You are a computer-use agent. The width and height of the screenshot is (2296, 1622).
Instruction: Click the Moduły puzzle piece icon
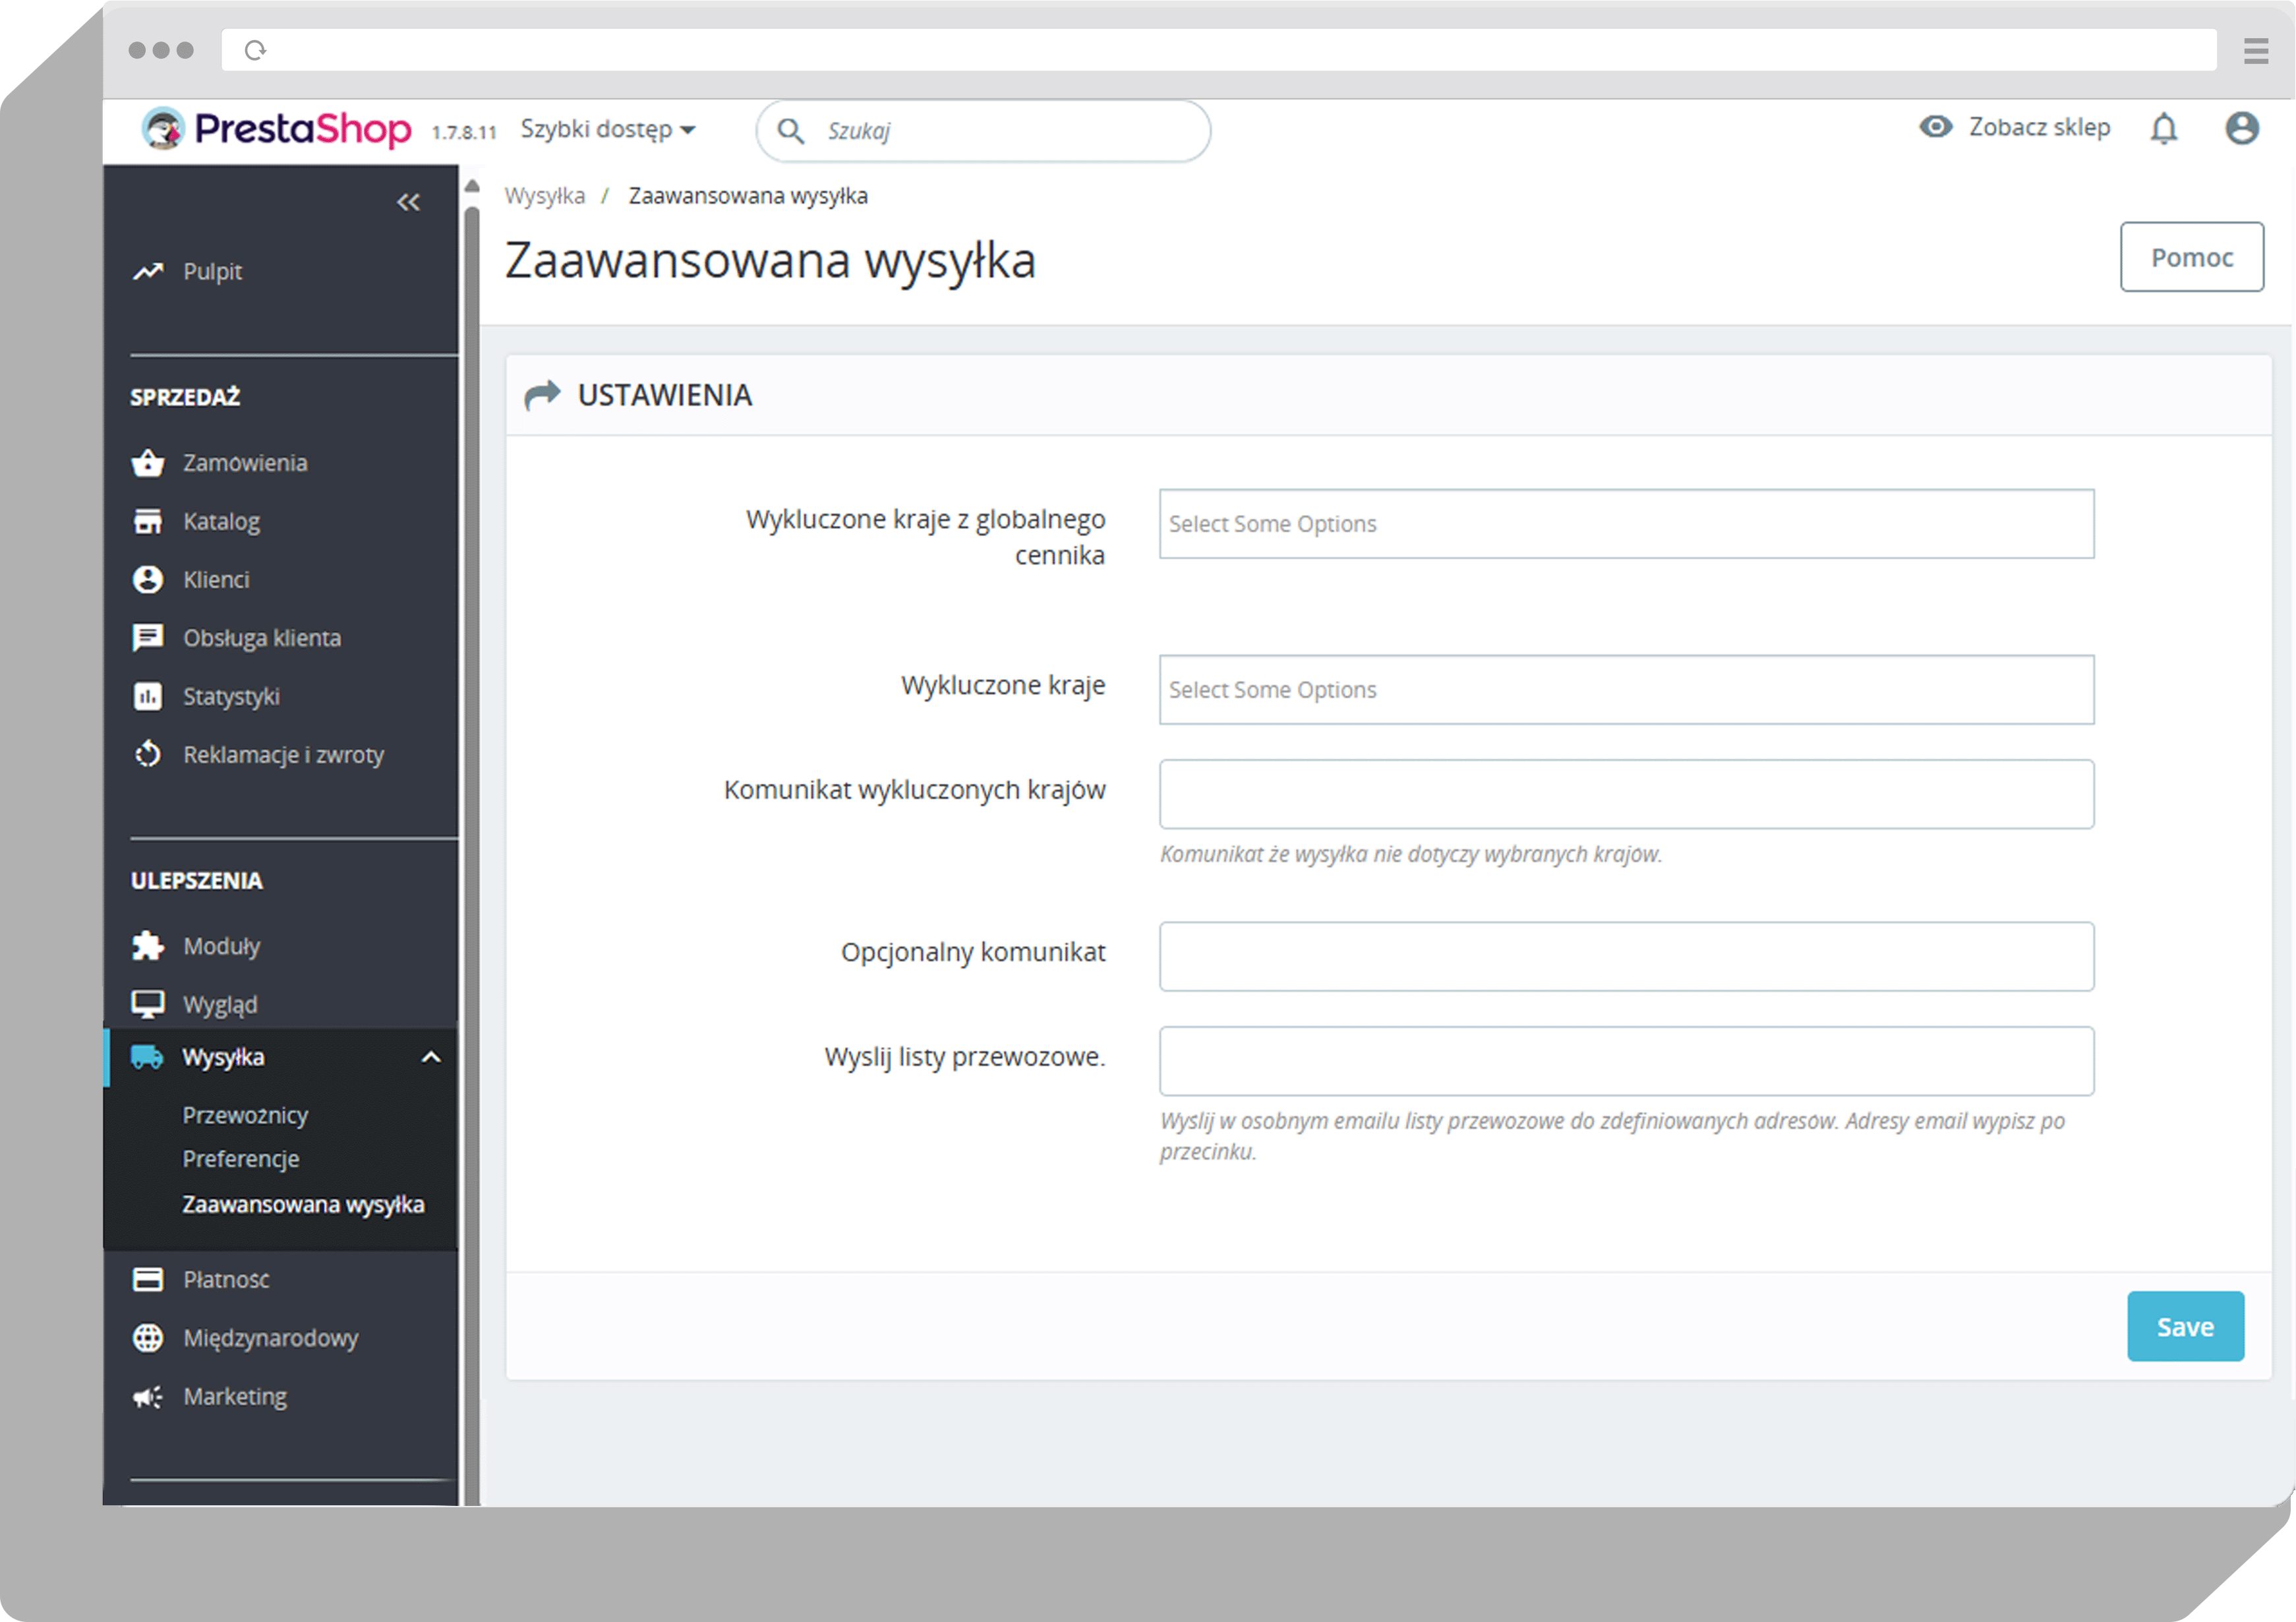click(x=148, y=946)
